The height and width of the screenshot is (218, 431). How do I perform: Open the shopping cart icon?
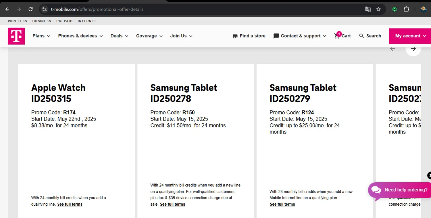click(x=337, y=36)
